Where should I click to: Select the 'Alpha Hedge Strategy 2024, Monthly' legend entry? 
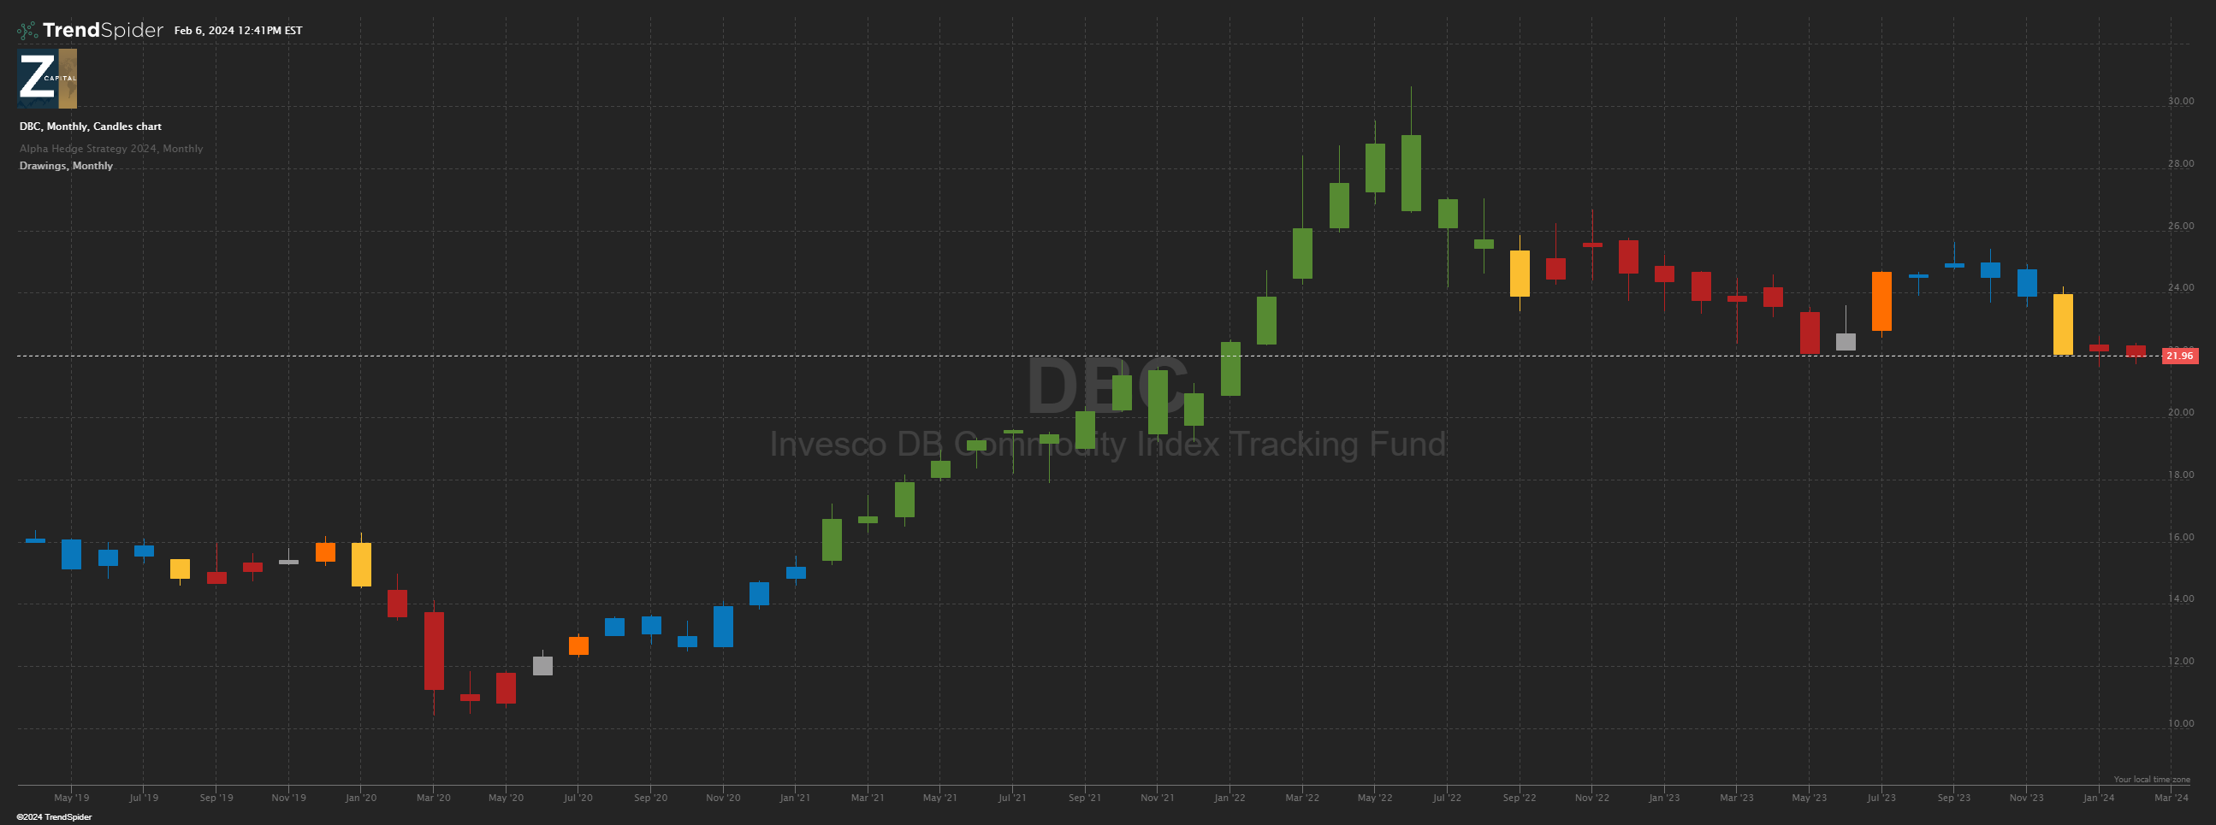coord(111,149)
